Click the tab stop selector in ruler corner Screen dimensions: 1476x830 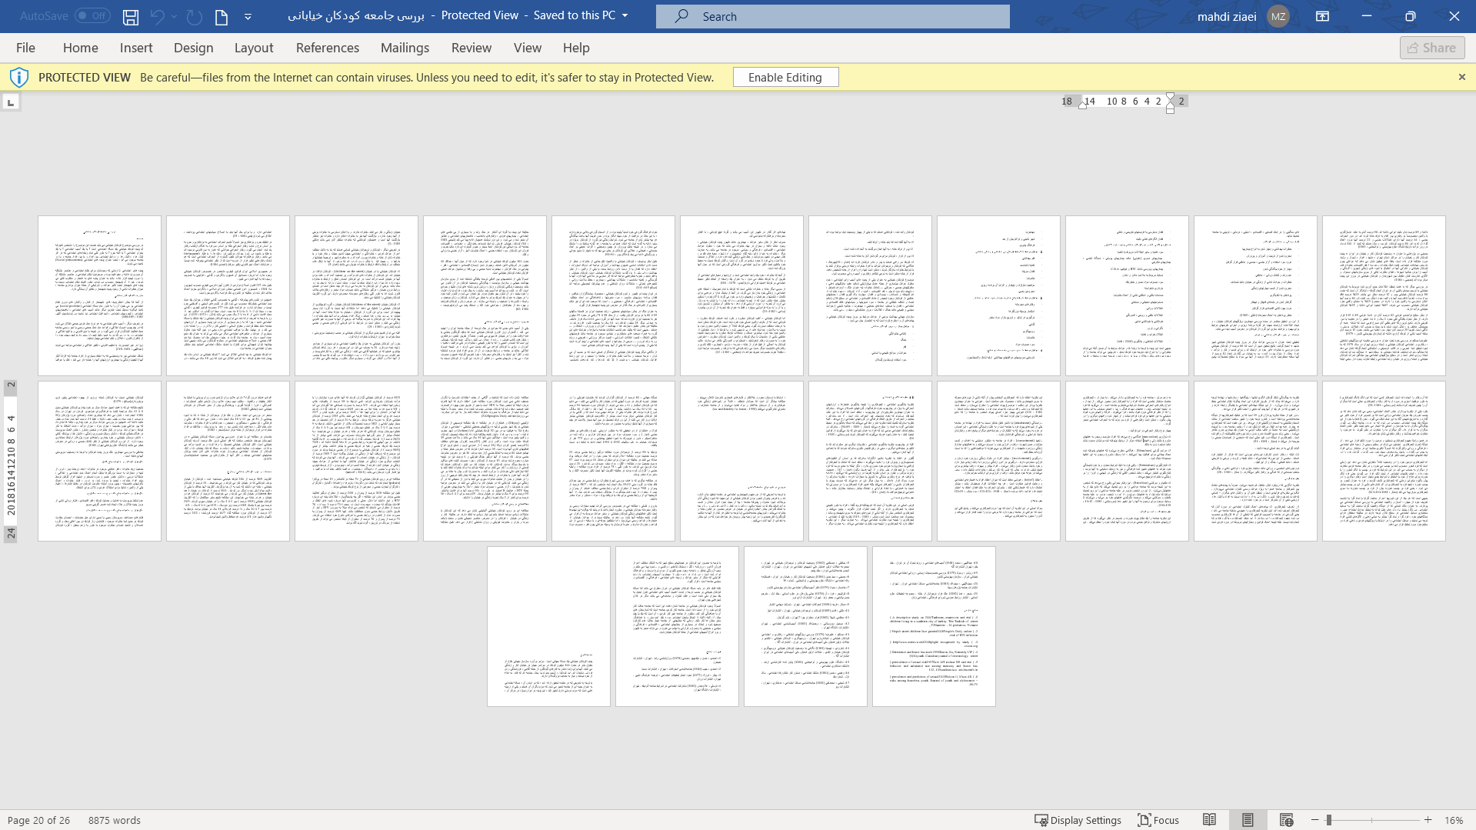[x=11, y=102]
